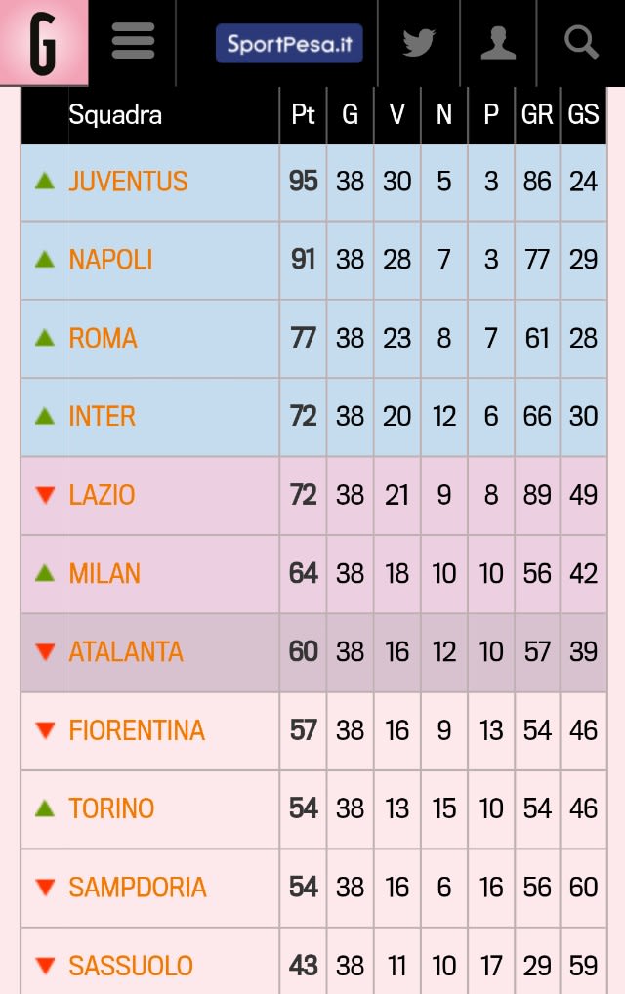
Task: Open the user profile icon
Action: point(498,42)
